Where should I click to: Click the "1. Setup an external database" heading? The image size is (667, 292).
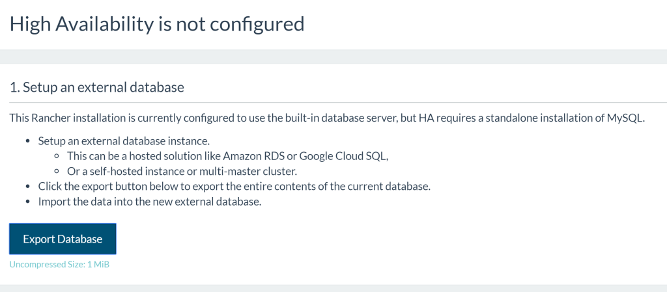pos(96,87)
